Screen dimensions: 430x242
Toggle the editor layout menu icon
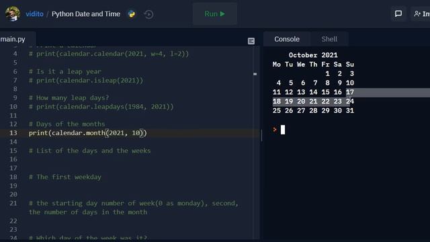pos(251,41)
